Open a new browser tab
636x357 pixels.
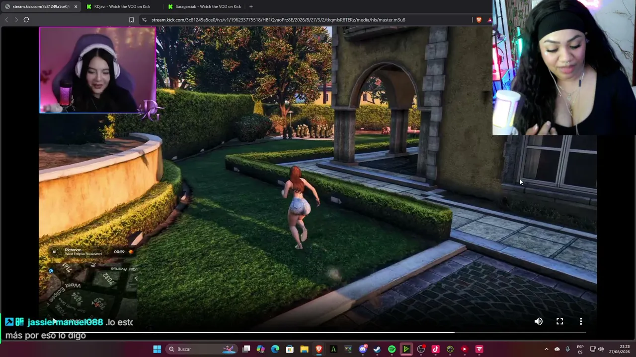point(251,6)
